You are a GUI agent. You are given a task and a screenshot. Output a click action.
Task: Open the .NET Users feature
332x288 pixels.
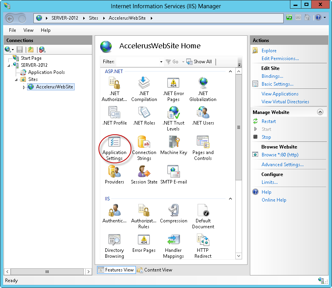pyautogui.click(x=203, y=116)
